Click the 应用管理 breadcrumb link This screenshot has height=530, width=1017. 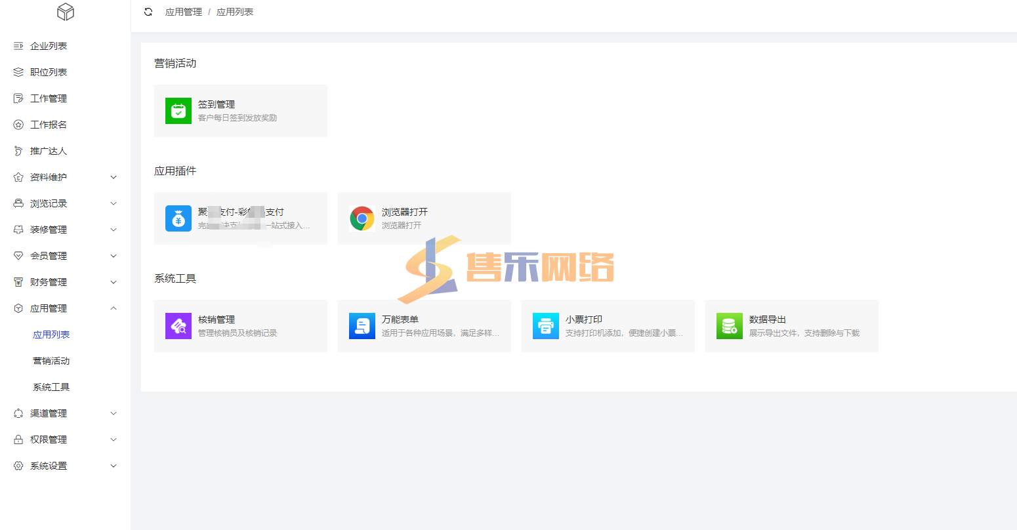[x=184, y=12]
